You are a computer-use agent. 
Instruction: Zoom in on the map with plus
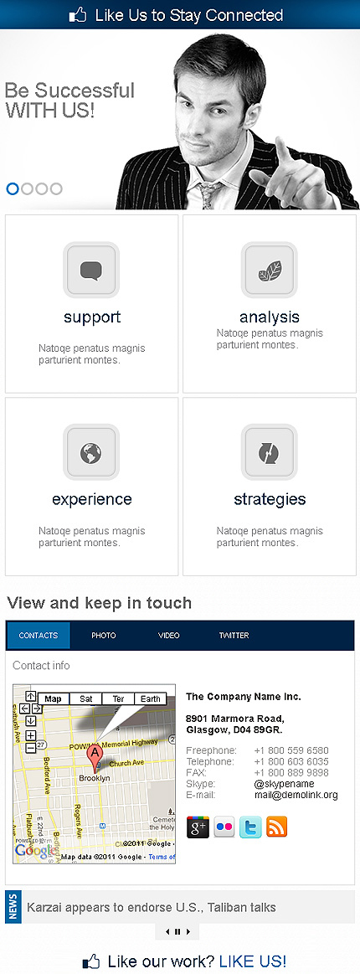click(31, 735)
